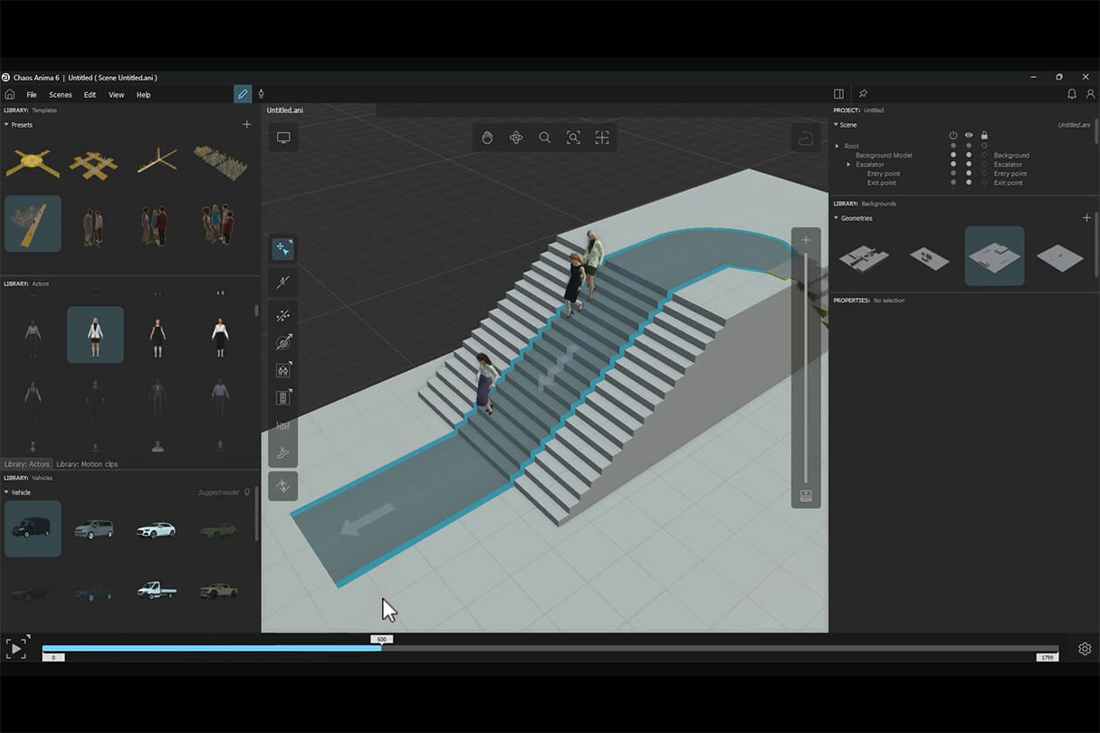Select the white van vehicle thumbnail
Screen dimensions: 1100x733
click(x=93, y=529)
